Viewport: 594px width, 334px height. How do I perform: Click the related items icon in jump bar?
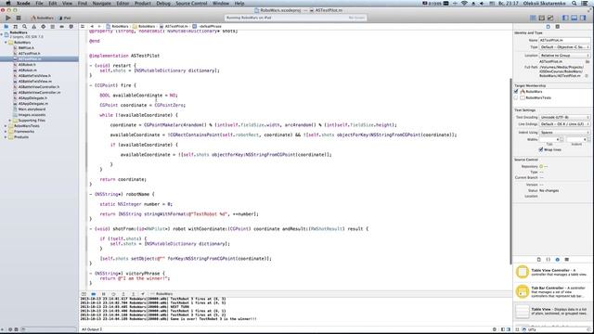click(83, 27)
